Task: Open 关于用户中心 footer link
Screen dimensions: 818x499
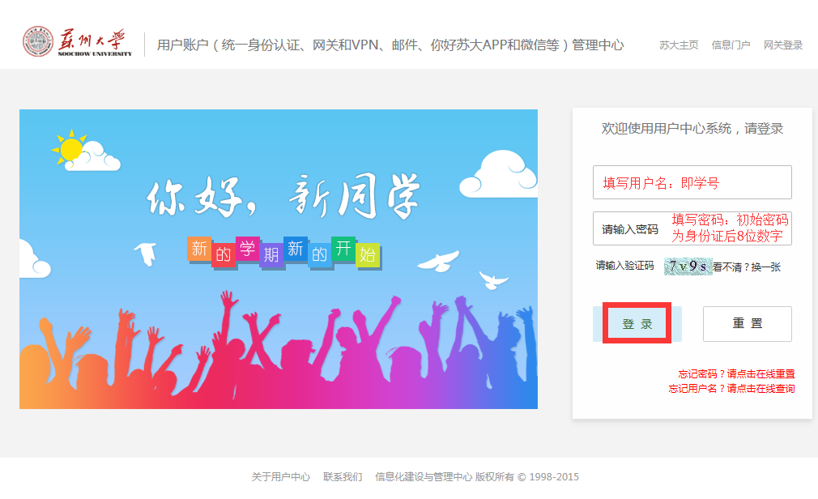Action: [280, 477]
